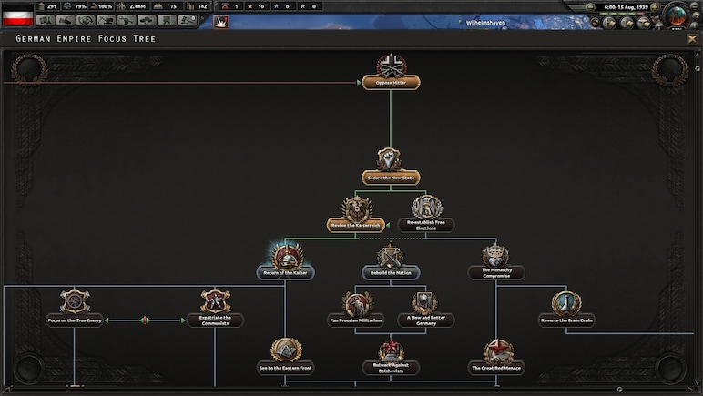
Task: Click the date 6:00, 15 Aug, 1939
Action: coord(626,7)
